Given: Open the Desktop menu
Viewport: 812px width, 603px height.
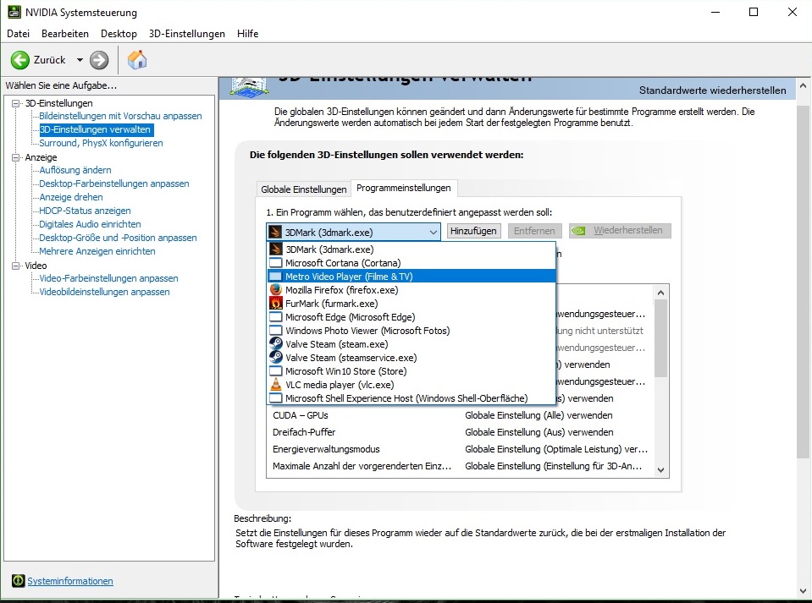Looking at the screenshot, I should (x=119, y=34).
